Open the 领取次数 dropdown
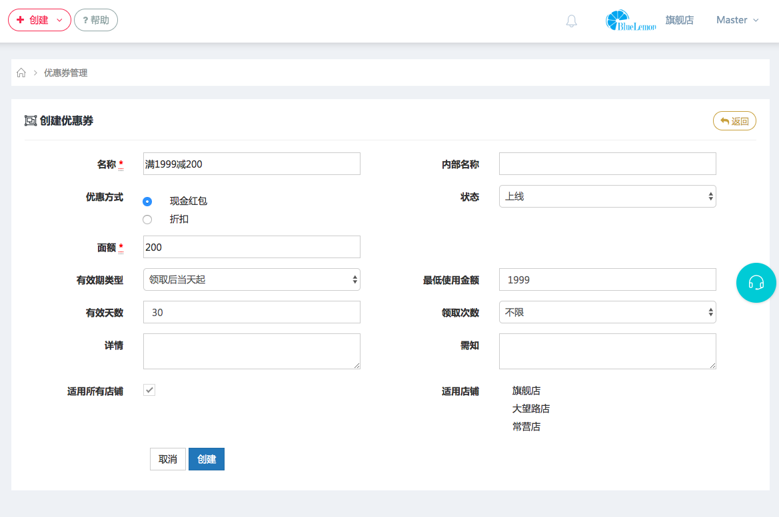779x517 pixels. coord(607,312)
